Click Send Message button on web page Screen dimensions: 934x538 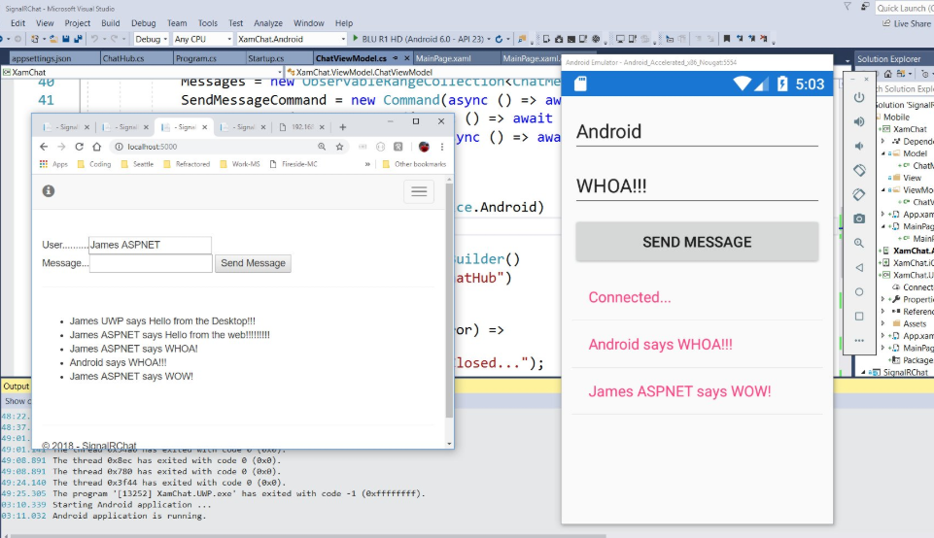(x=253, y=263)
